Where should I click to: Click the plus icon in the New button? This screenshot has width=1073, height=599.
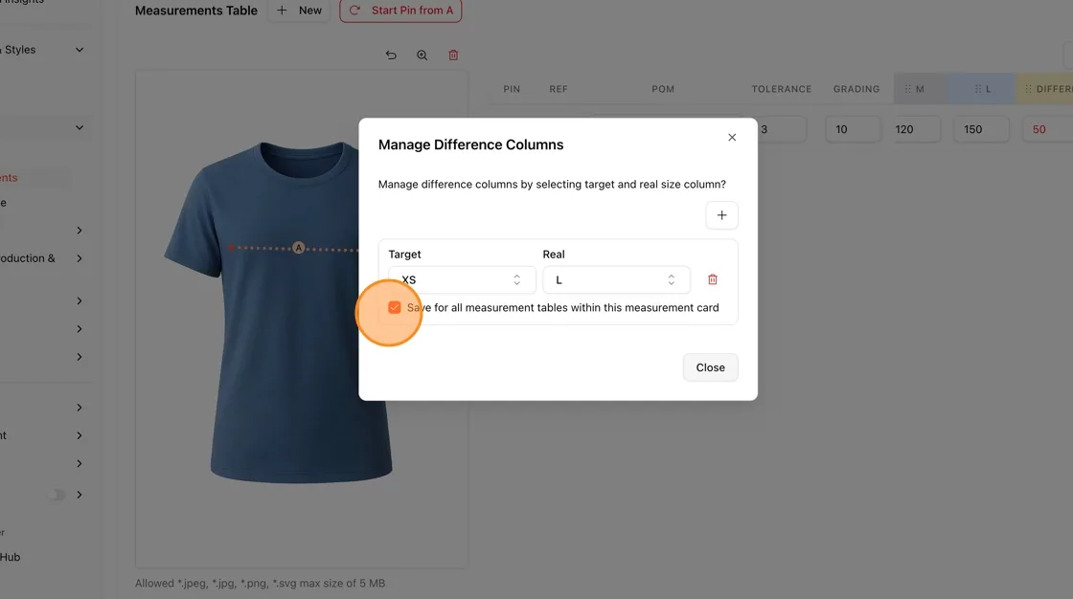point(282,11)
